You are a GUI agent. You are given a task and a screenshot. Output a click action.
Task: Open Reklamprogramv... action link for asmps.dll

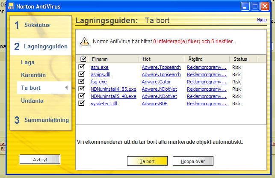tap(207, 74)
